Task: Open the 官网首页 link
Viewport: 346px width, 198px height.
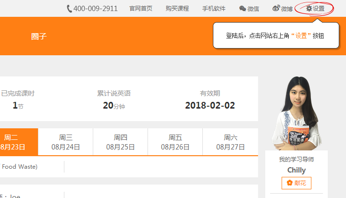Action: coord(141,9)
